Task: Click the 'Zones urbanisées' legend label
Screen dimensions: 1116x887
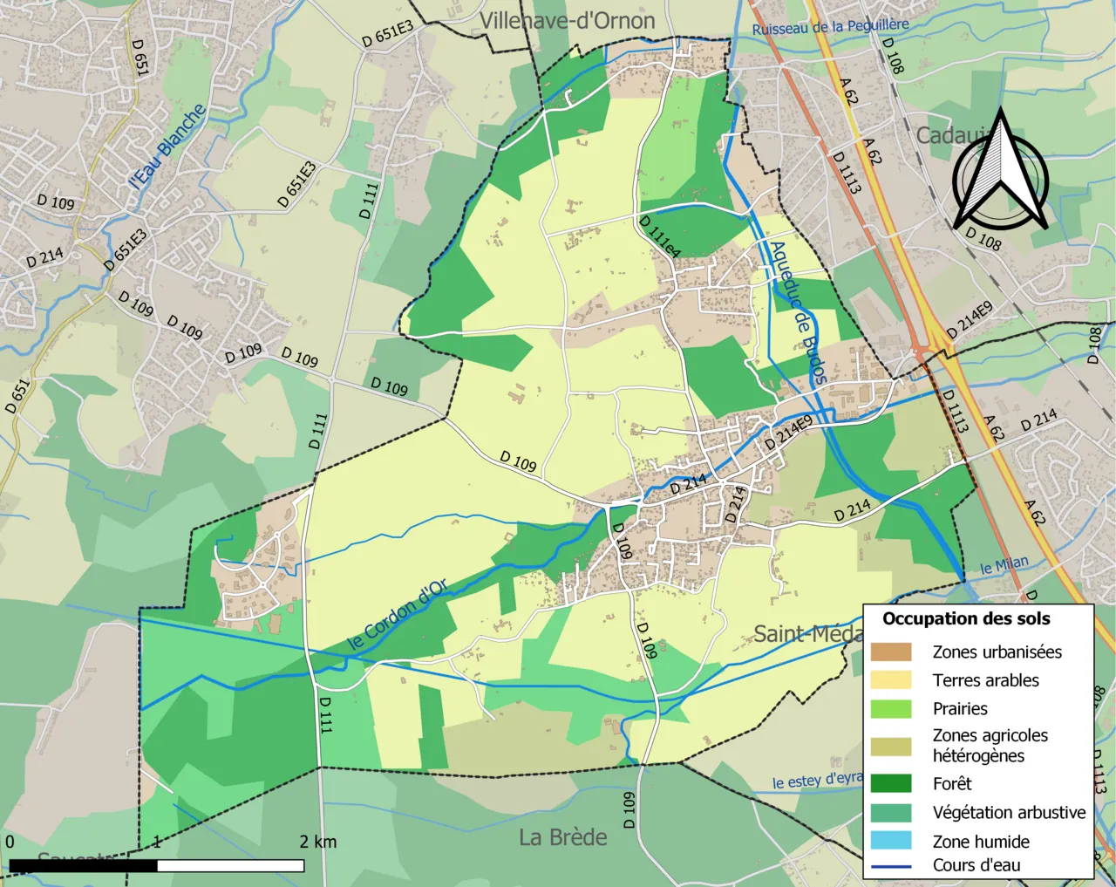Action: click(997, 652)
